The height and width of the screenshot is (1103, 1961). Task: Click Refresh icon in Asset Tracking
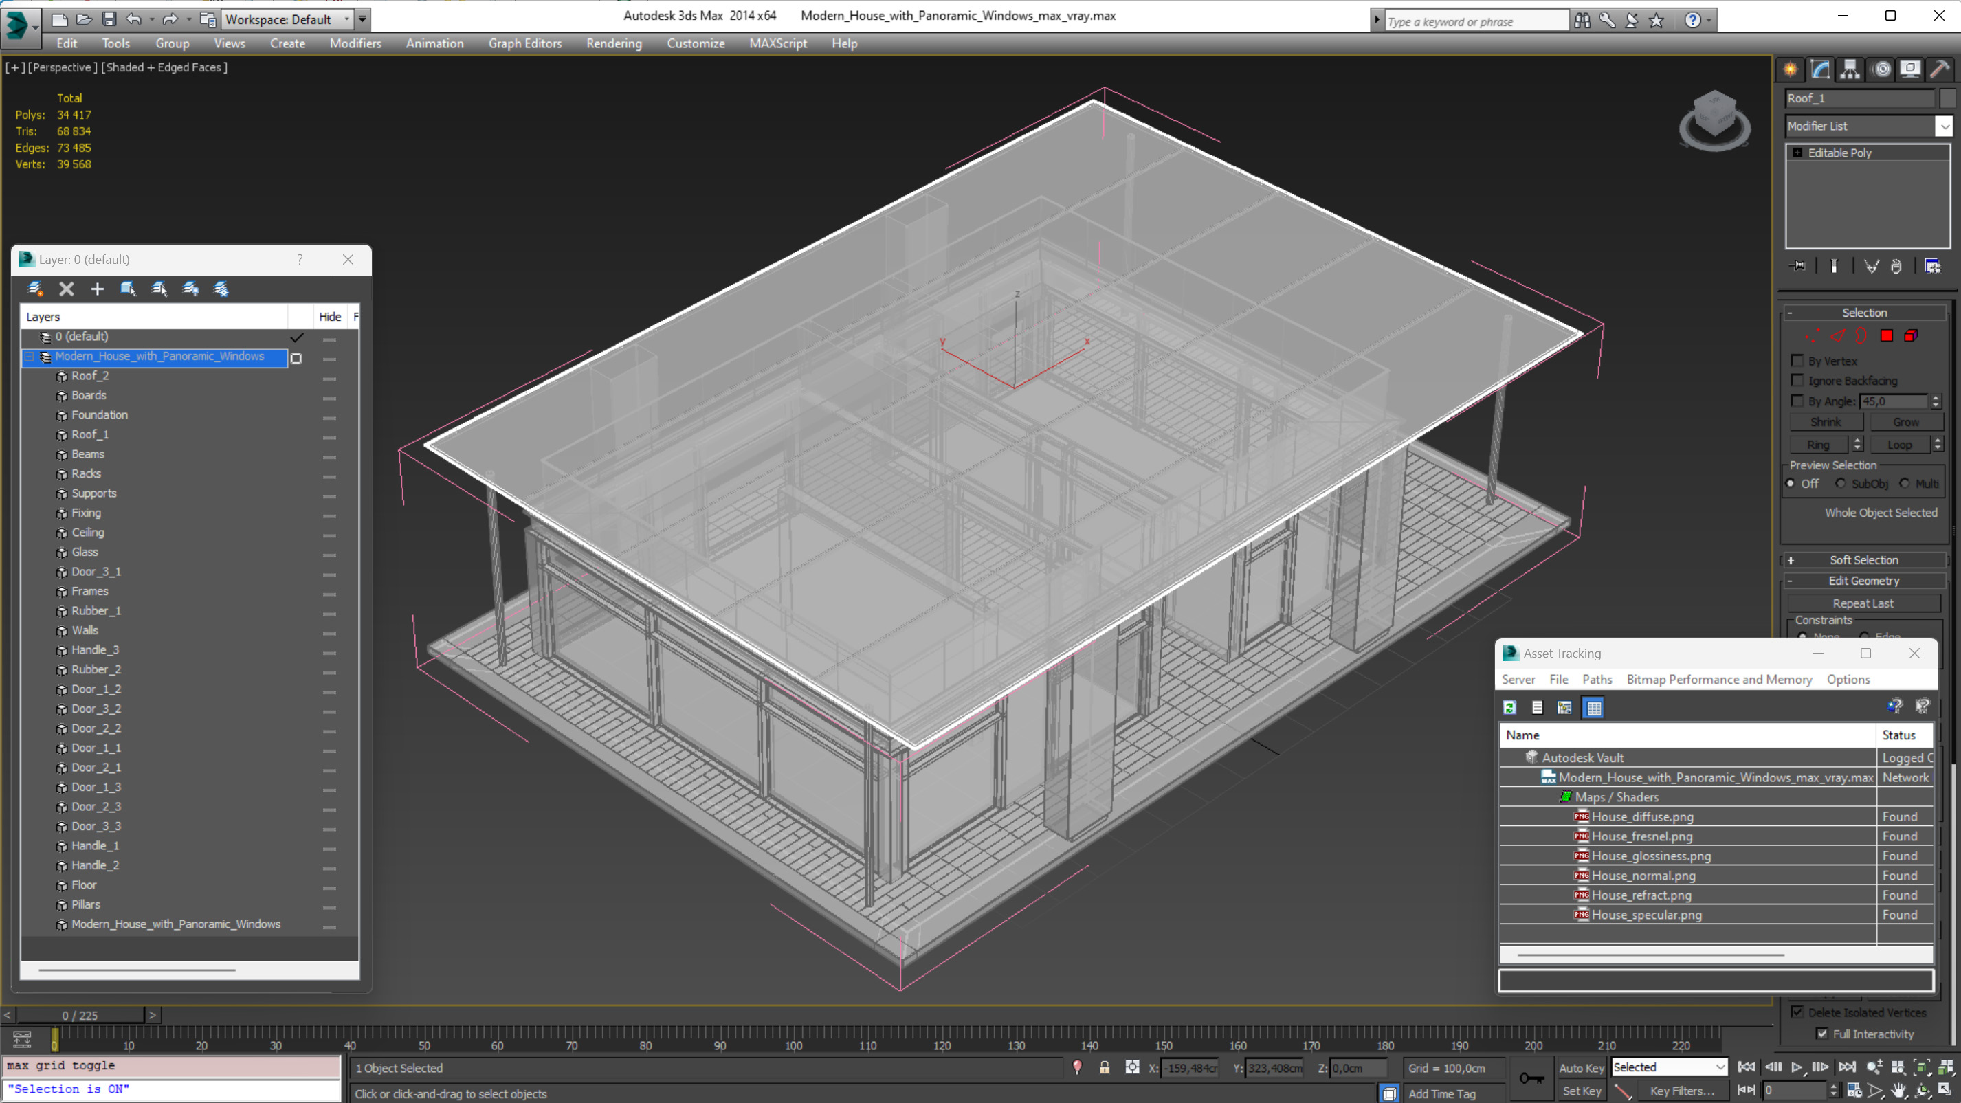pos(1509,708)
